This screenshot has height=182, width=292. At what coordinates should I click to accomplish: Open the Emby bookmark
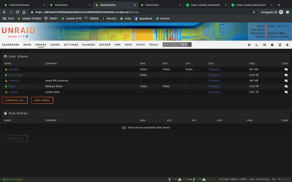126,19
